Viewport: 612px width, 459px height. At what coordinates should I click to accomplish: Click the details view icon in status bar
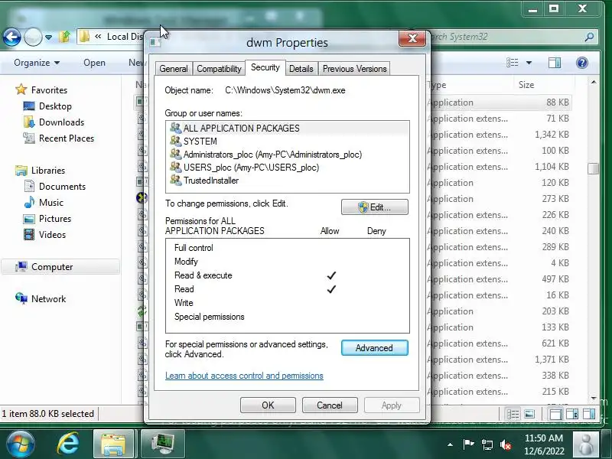513,414
